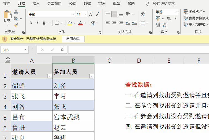Click the Wrap Text icon

[143, 14]
